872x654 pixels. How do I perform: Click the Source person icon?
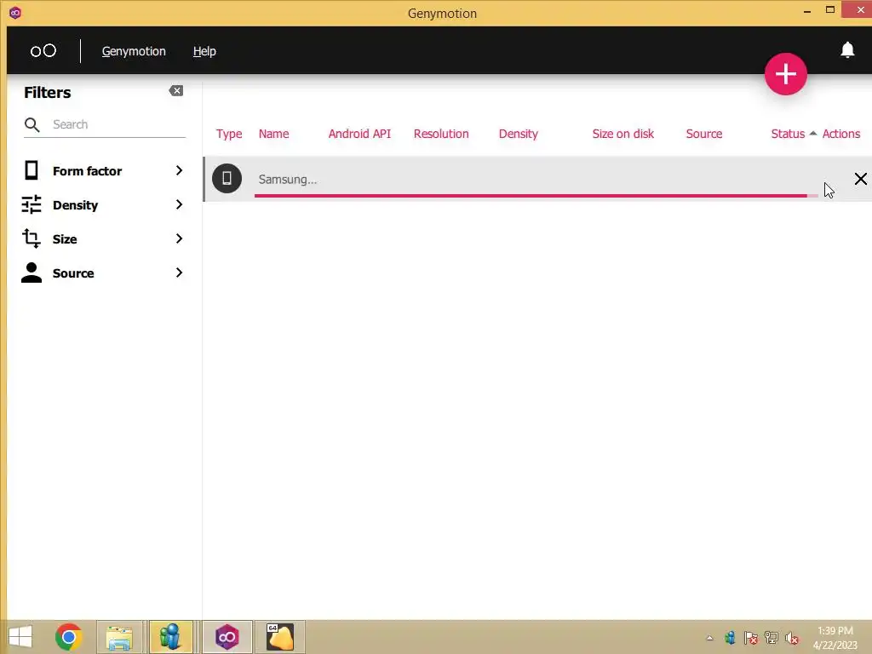coord(32,272)
